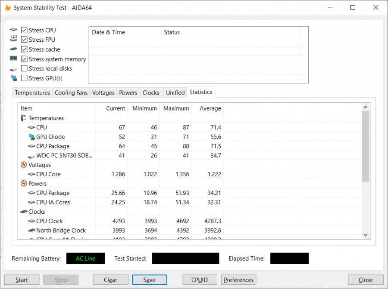Click the chip icon in CPU temperature row
This screenshot has height=289, width=388.
point(31,127)
